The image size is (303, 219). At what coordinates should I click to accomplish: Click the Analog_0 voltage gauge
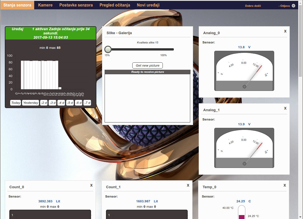[244, 71]
